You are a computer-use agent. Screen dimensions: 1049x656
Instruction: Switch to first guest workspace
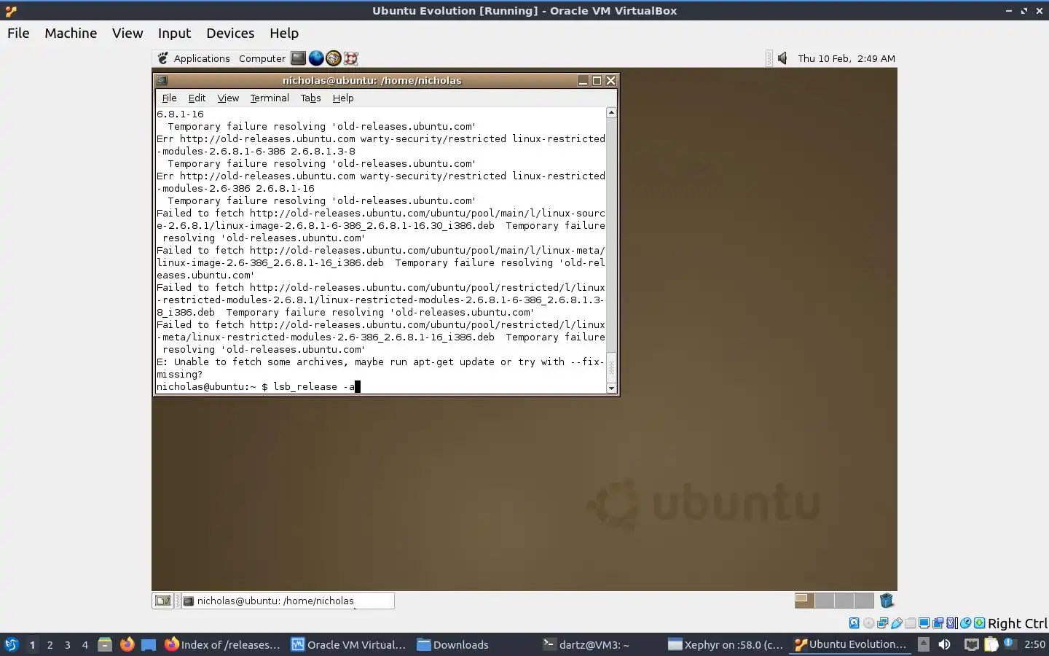(804, 601)
